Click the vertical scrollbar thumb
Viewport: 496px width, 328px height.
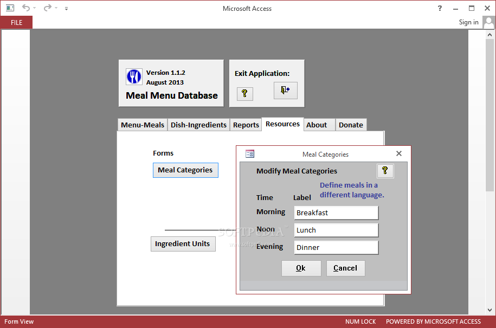click(x=489, y=115)
